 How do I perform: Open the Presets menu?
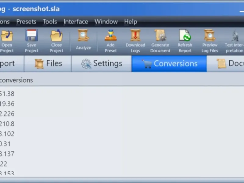(26, 21)
